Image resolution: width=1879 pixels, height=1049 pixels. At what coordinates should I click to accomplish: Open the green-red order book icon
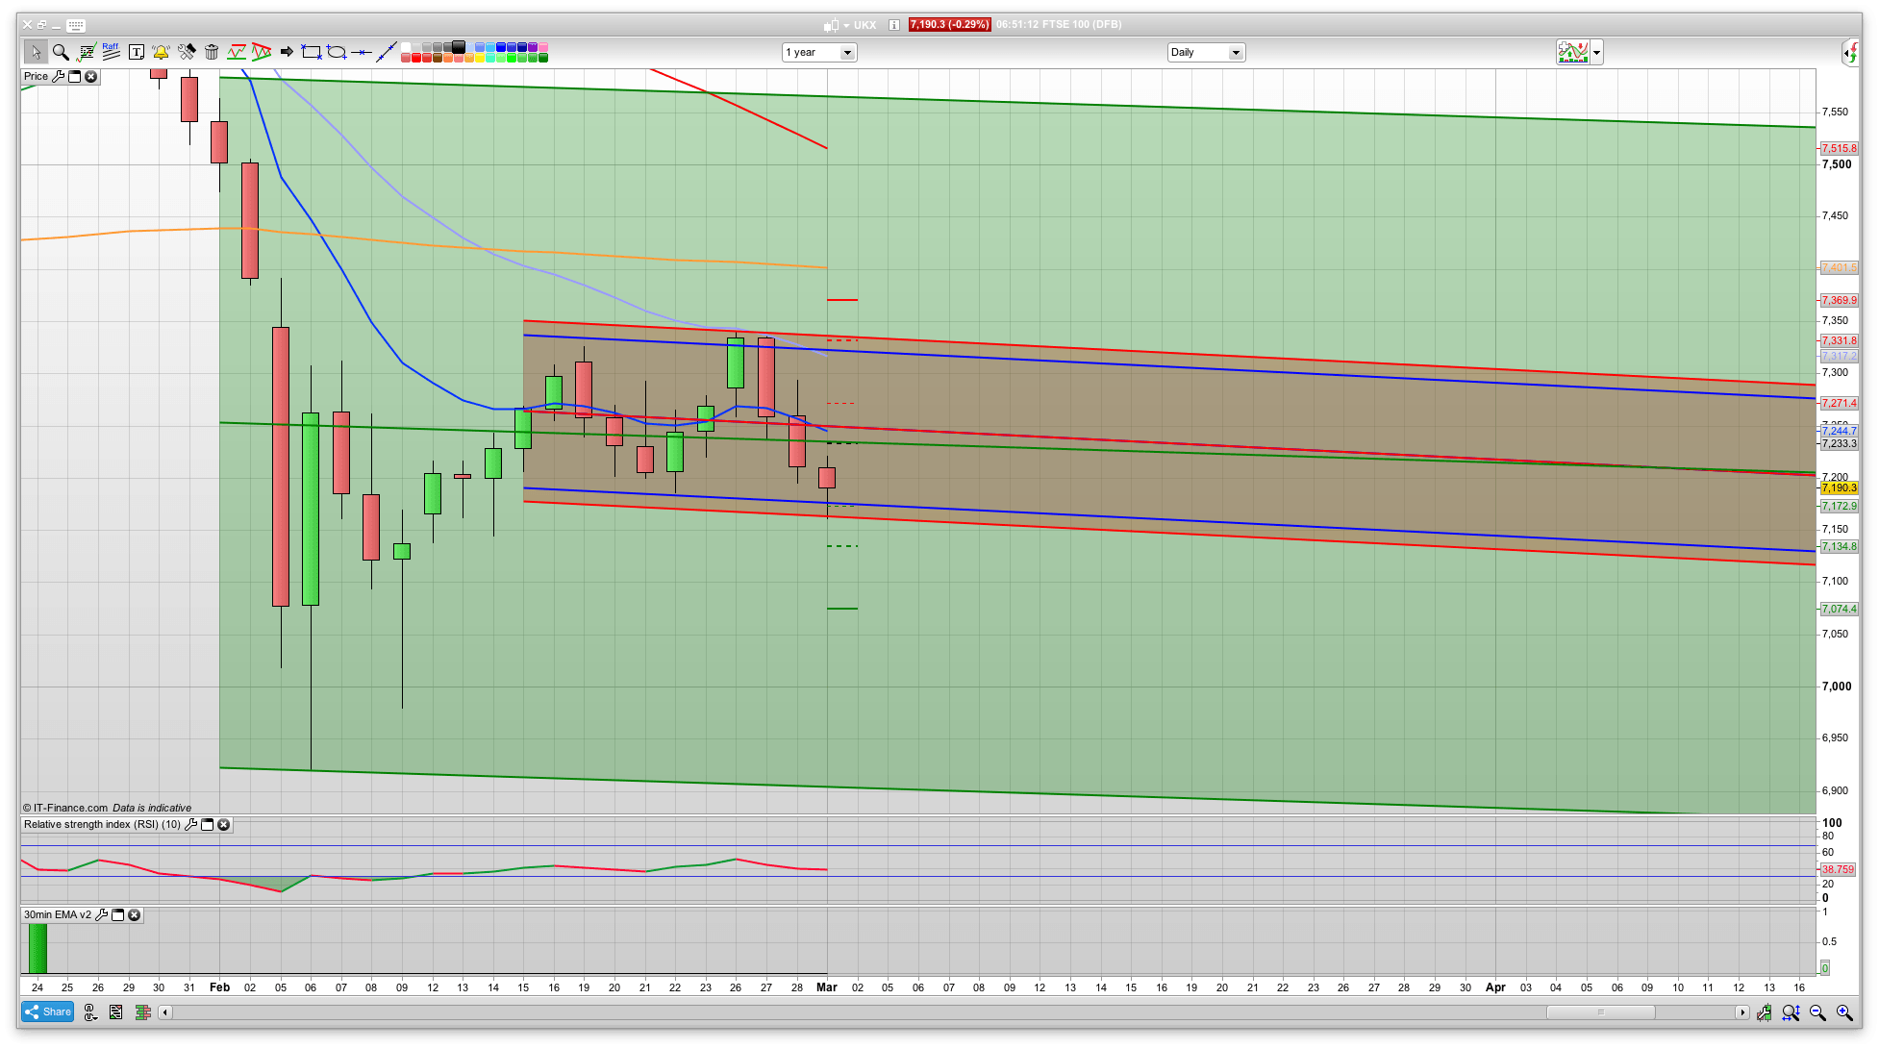tap(143, 1012)
